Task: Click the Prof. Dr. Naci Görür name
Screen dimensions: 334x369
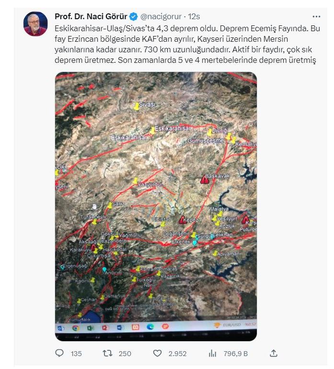Action: [x=91, y=16]
